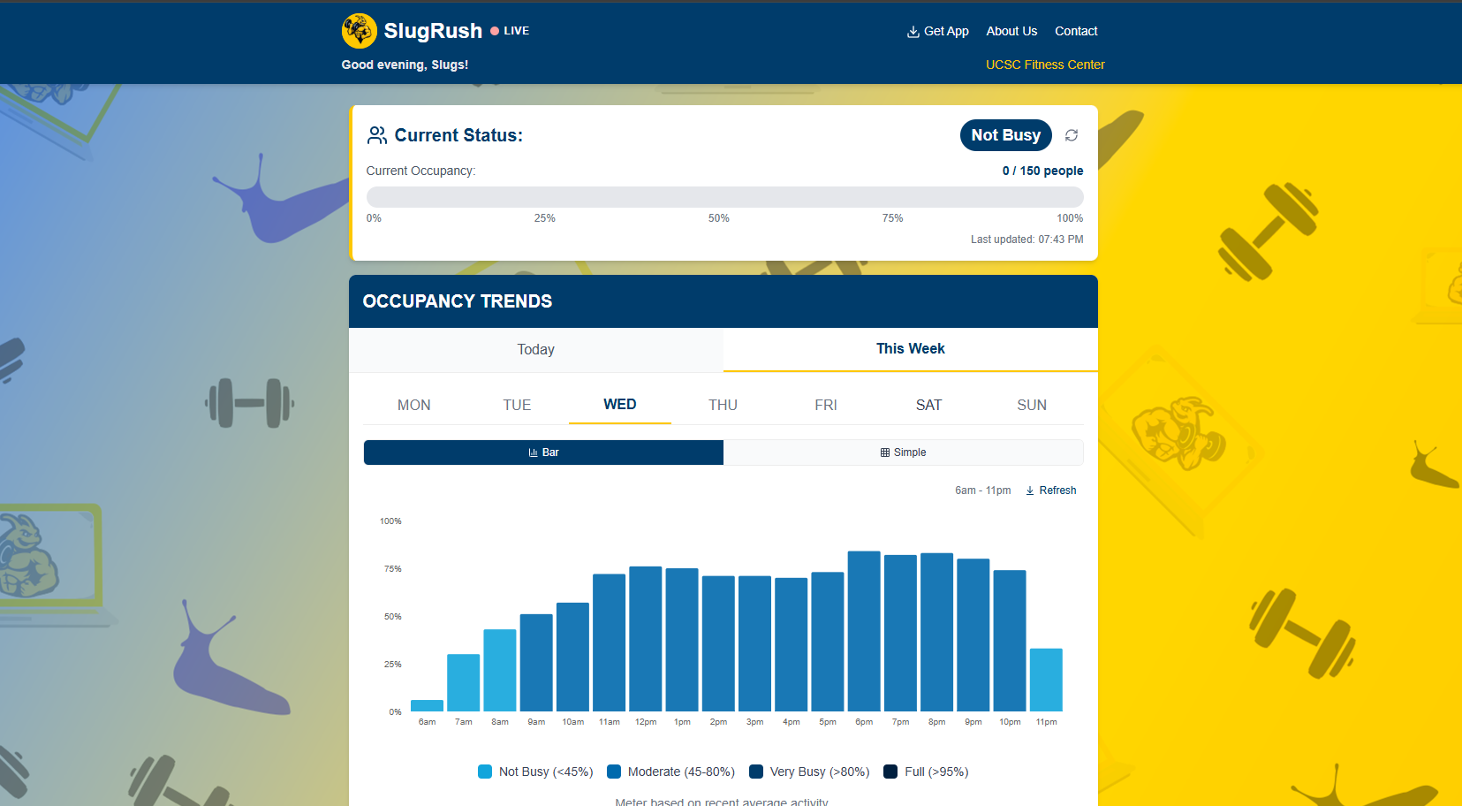Click the 9am bar in chart
The height and width of the screenshot is (806, 1462).
[x=536, y=663]
